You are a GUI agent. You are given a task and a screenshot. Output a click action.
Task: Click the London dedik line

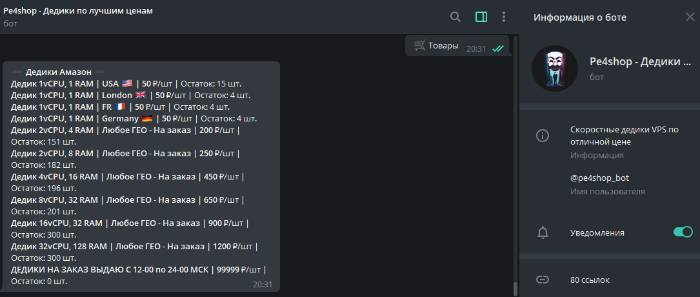click(130, 95)
